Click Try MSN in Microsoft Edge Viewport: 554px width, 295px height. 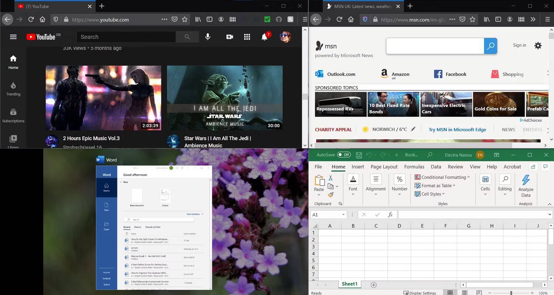tap(457, 129)
